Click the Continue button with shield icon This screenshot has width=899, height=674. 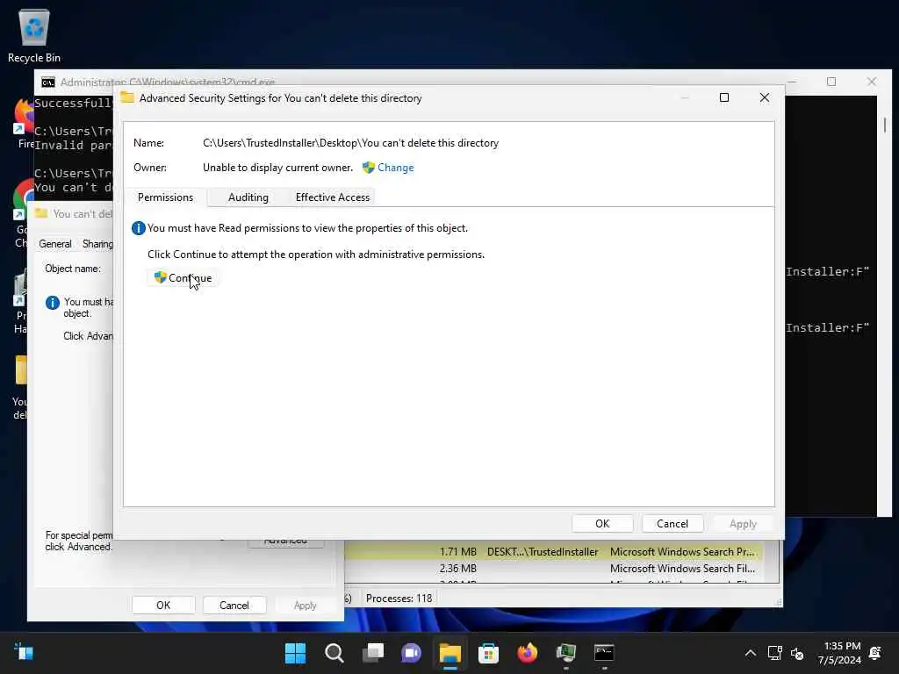click(183, 278)
